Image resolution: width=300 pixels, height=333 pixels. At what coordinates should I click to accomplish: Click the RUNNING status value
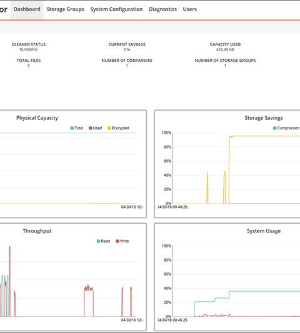[29, 50]
